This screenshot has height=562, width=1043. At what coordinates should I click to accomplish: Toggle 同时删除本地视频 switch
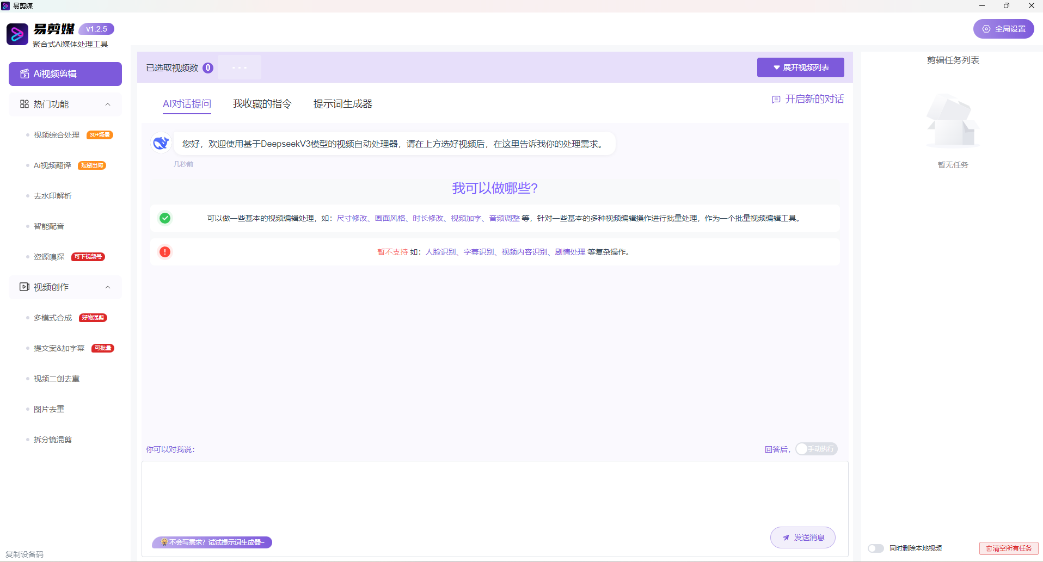point(876,548)
